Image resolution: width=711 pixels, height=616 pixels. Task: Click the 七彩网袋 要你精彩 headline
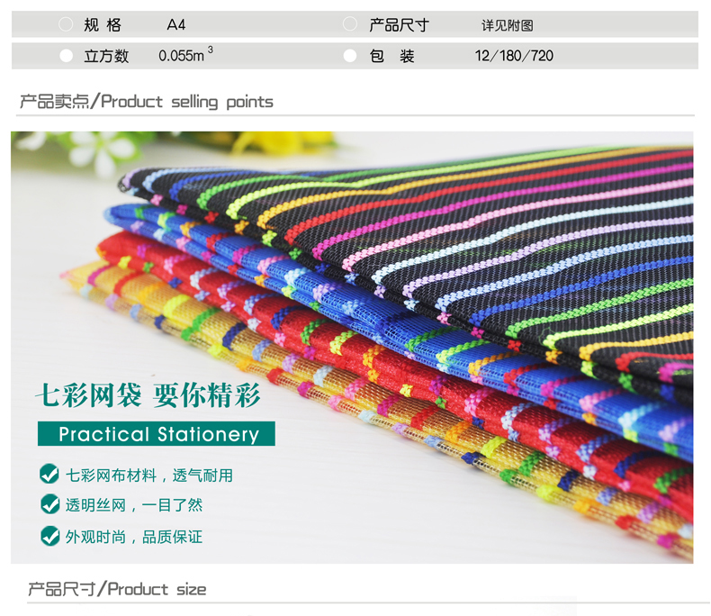pos(148,395)
